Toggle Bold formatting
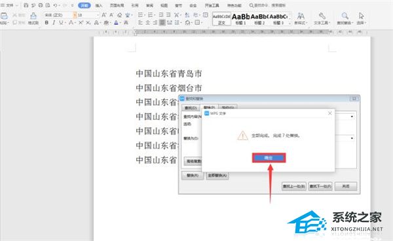393x241 pixels. (x=47, y=23)
